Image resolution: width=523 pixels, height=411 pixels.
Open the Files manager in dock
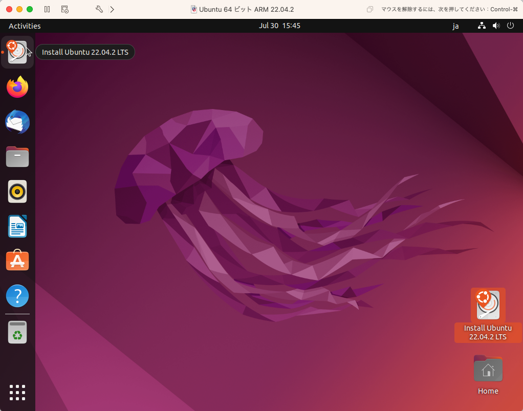[x=17, y=157]
